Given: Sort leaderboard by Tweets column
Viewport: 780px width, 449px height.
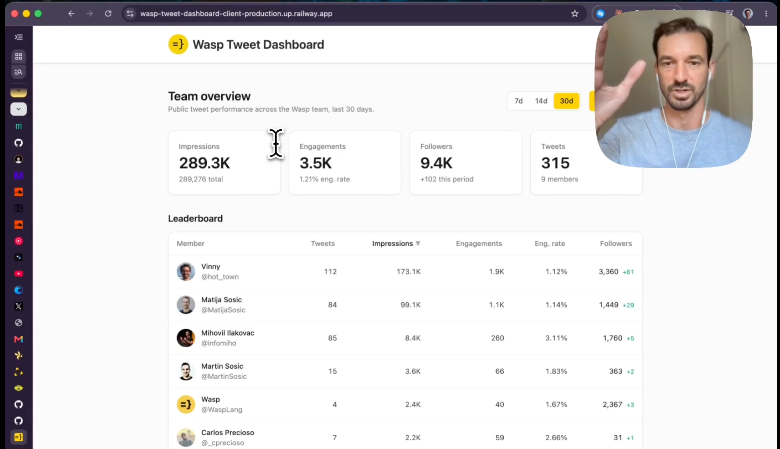Looking at the screenshot, I should [323, 244].
